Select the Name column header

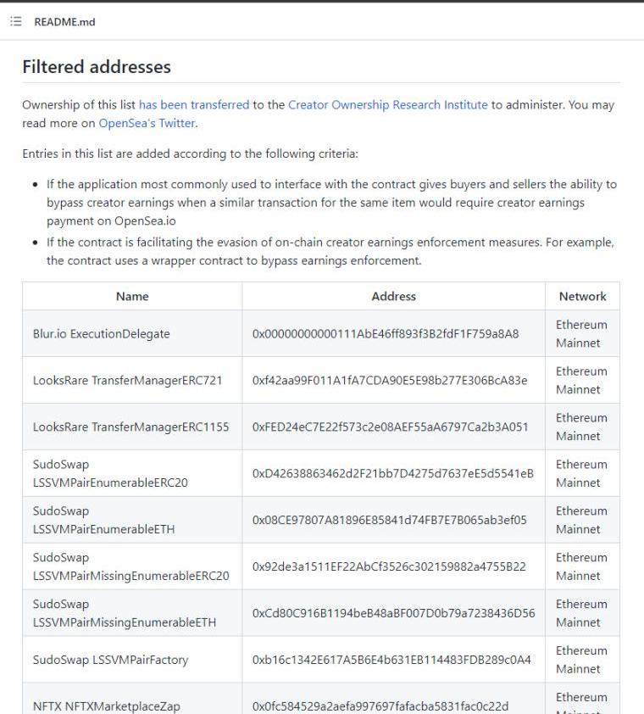pyautogui.click(x=132, y=296)
